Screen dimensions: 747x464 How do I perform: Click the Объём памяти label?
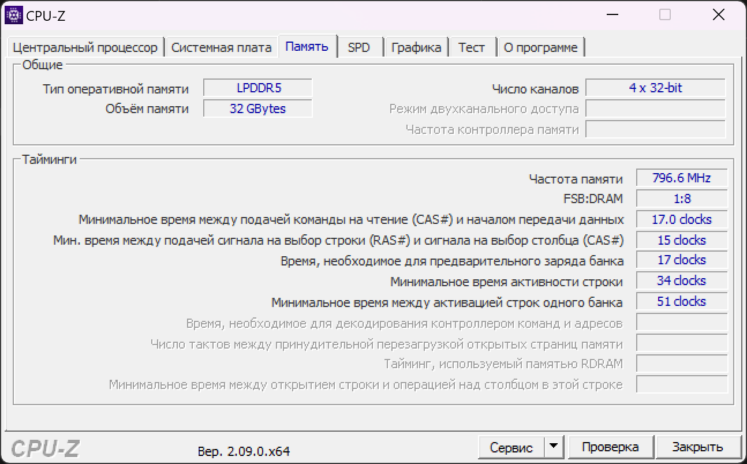click(x=147, y=109)
